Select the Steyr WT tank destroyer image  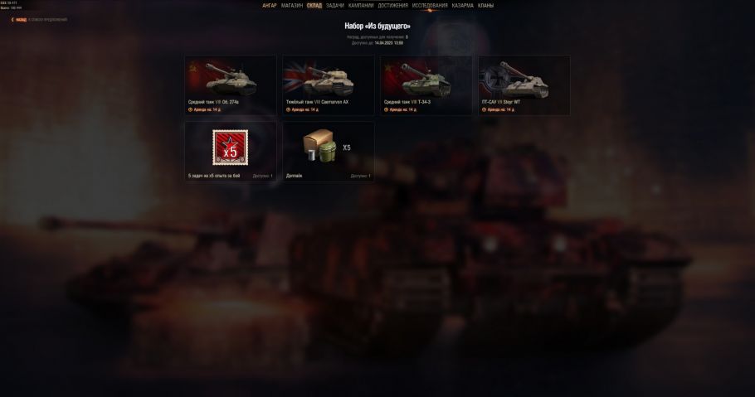click(525, 80)
